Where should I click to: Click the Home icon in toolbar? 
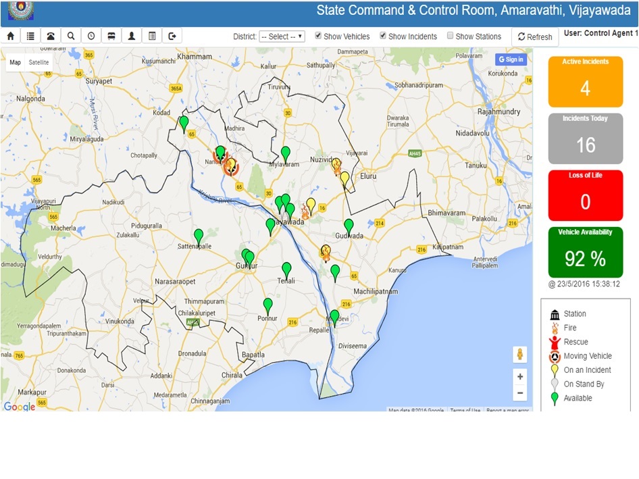pyautogui.click(x=11, y=36)
